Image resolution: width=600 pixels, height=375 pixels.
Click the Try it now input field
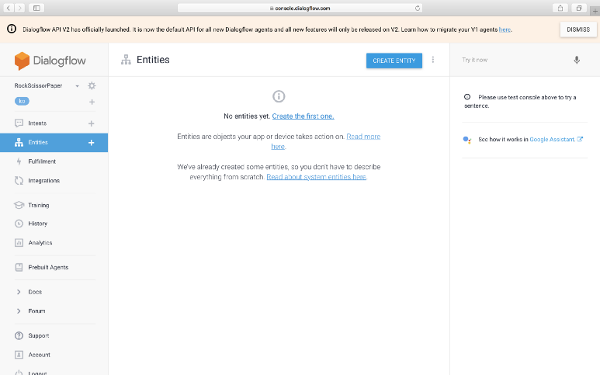click(512, 60)
